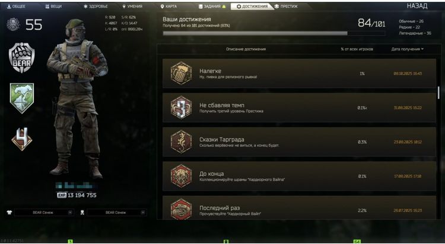
Task: Click the Prestige level 4 badge
Action: click(22, 139)
